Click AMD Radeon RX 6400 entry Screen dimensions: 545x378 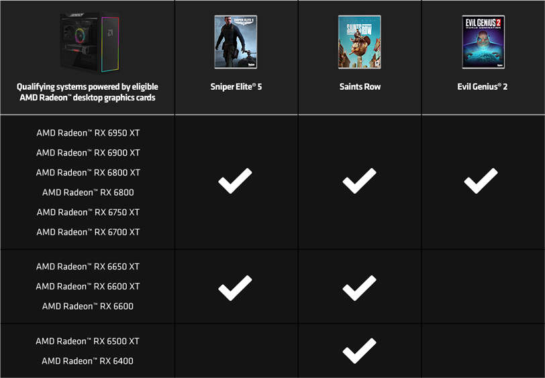pyautogui.click(x=87, y=361)
